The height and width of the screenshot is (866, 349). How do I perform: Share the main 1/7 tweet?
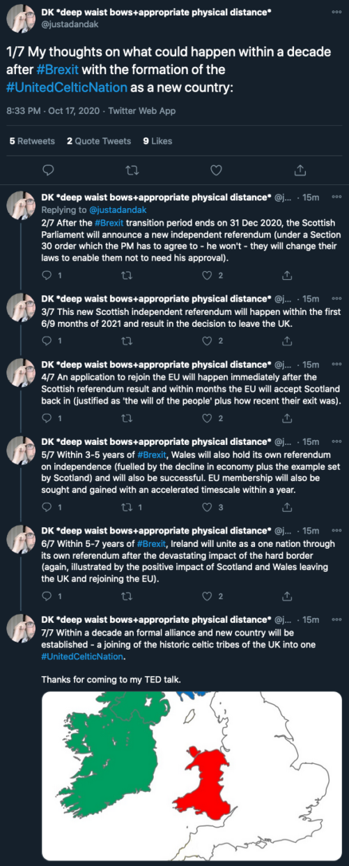tap(300, 170)
